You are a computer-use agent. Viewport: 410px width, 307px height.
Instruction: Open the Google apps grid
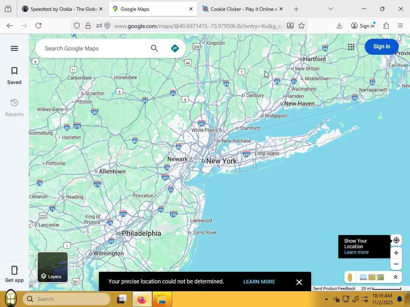point(351,46)
